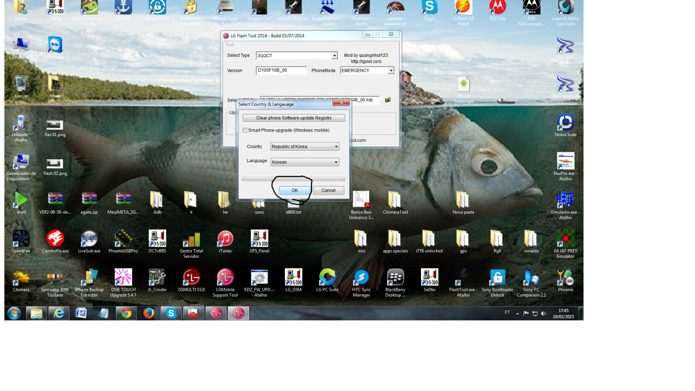Viewport: 695px width, 391px height.
Task: Select the BlackBerry Desktop icon
Action: [395, 283]
